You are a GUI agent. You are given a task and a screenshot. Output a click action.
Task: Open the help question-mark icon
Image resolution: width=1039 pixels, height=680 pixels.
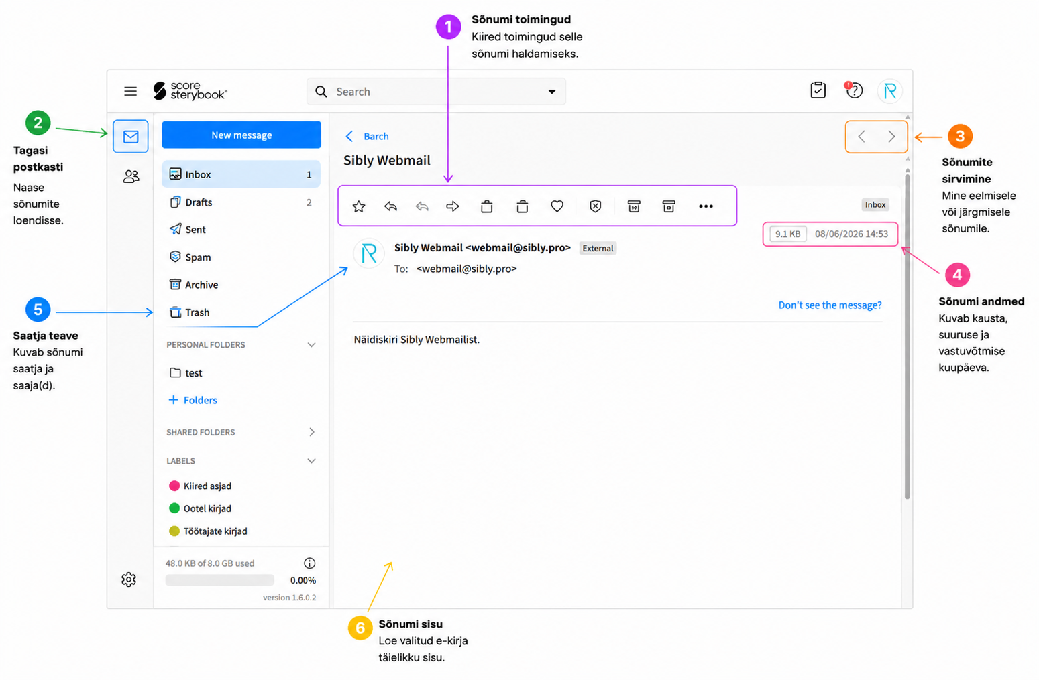[x=854, y=90]
